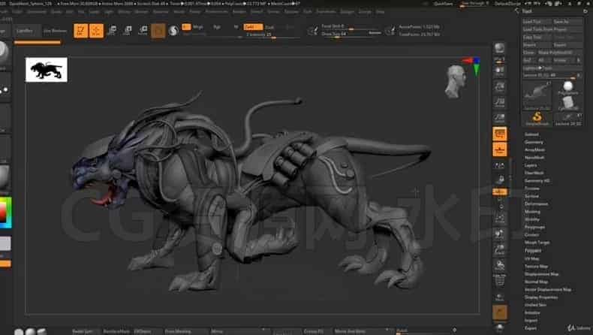Viewport: 593px width, 335px height.
Task: Click the head orientation navigator
Action: [x=455, y=81]
